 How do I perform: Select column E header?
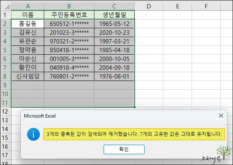(x=177, y=6)
